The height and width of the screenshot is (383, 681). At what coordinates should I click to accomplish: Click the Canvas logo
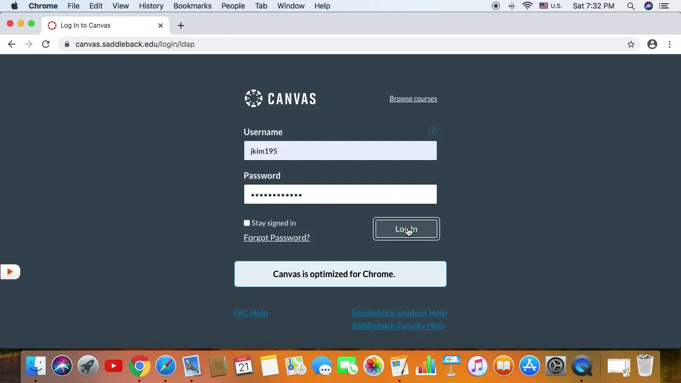click(x=280, y=98)
